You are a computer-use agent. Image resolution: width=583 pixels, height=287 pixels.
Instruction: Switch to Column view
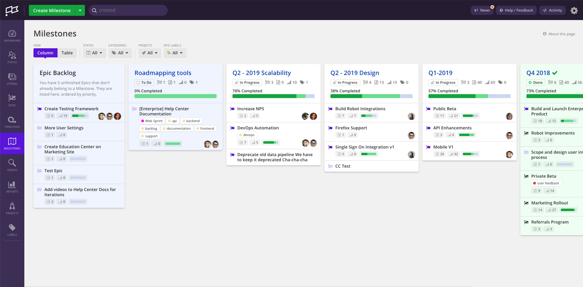45,53
